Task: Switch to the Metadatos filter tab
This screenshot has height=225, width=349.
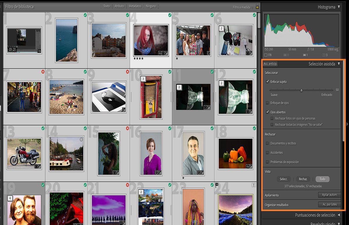Action: point(135,6)
